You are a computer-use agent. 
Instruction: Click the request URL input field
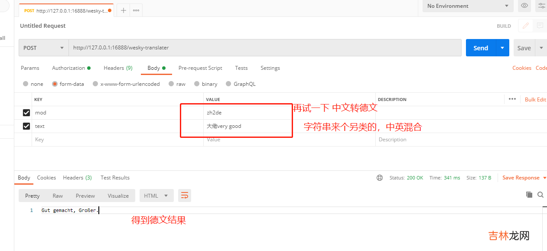pos(264,48)
